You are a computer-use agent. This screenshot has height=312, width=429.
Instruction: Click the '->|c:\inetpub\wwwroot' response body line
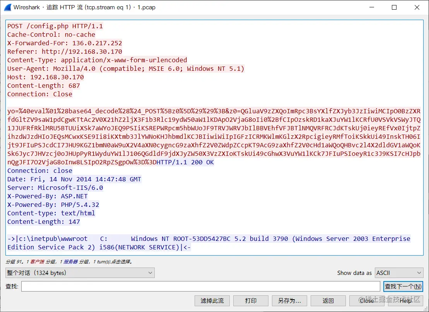[209, 239]
